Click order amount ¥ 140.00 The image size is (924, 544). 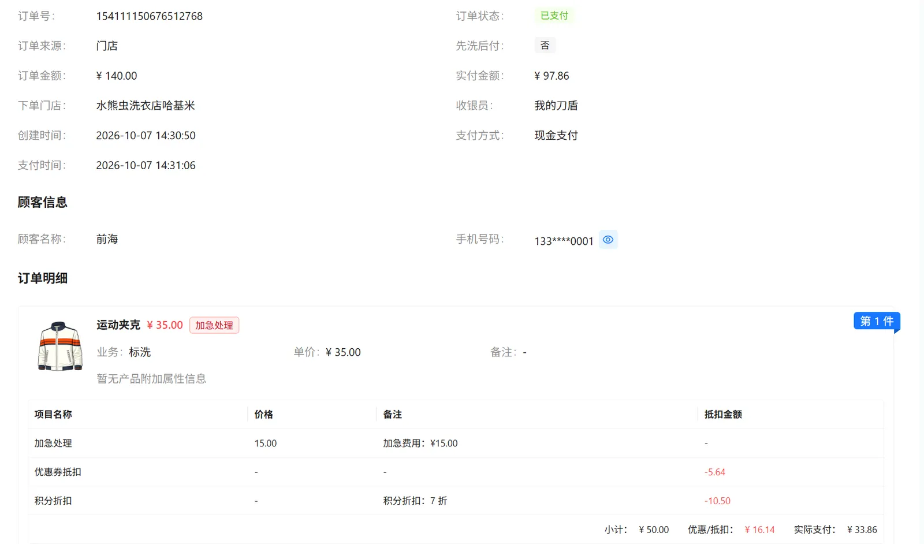(117, 76)
